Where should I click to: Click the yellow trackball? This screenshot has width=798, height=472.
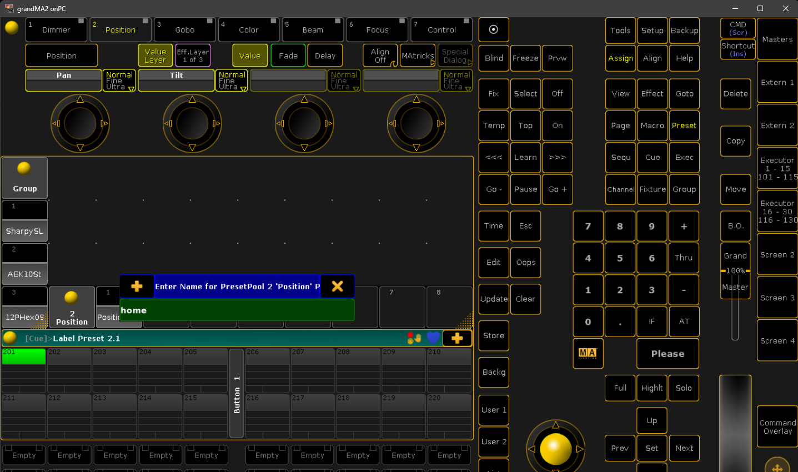[x=555, y=449]
